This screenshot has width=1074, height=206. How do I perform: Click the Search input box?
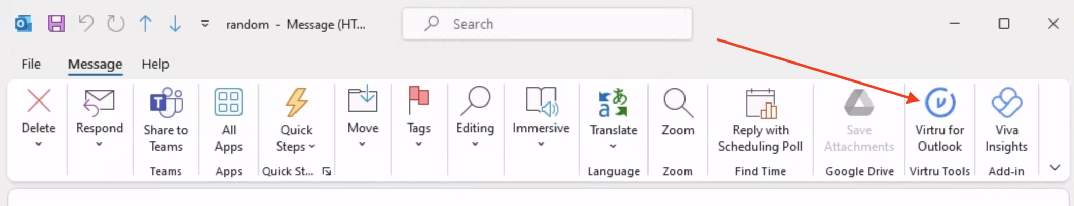(x=547, y=24)
